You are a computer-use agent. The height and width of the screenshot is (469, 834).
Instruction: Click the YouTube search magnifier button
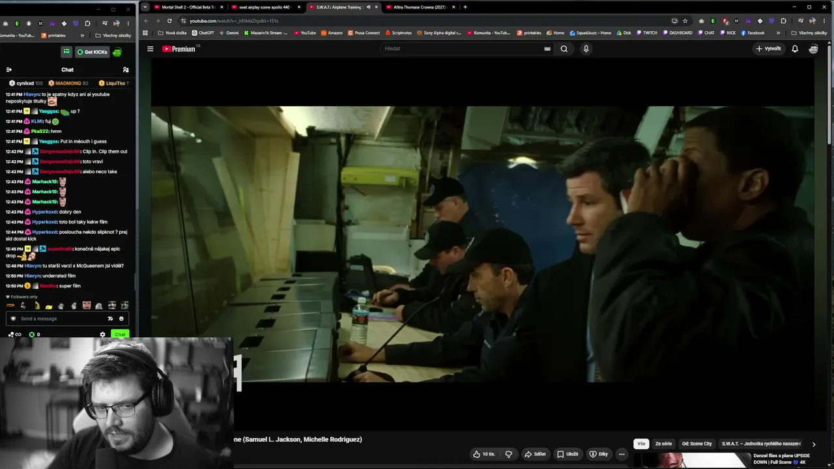(564, 49)
